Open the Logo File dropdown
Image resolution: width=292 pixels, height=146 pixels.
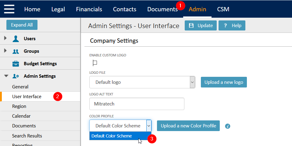[x=142, y=82]
